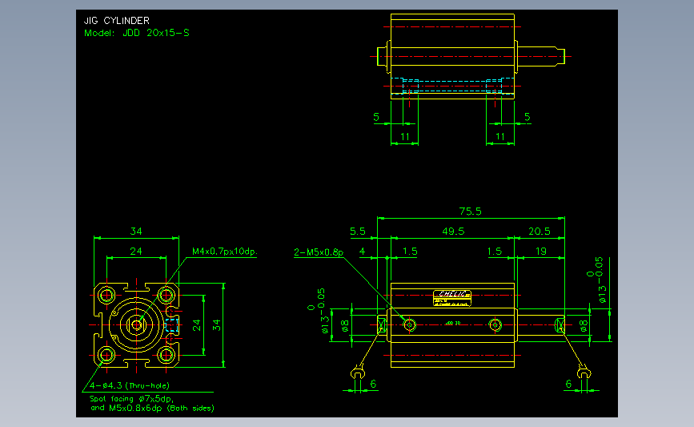Click the "4-ø4.3 (Thru-hole)" note
This screenshot has height=427, width=694.
pos(130,386)
